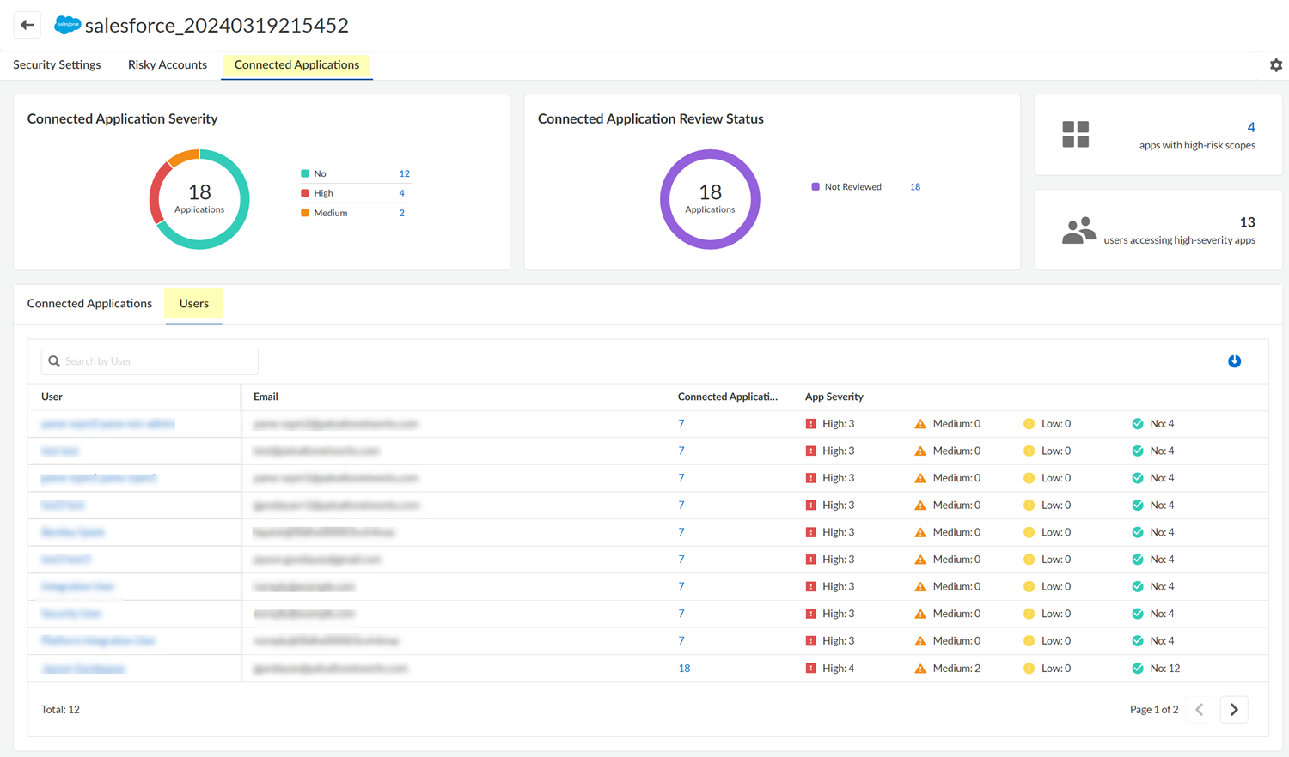The image size is (1289, 757).
Task: Click the high-risk scopes apps grid icon
Action: pos(1075,135)
